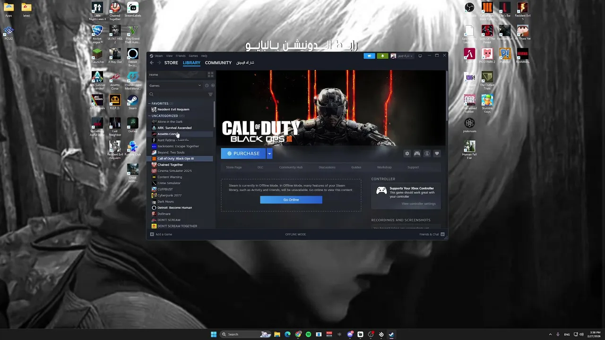Click Add a Game

(161, 234)
